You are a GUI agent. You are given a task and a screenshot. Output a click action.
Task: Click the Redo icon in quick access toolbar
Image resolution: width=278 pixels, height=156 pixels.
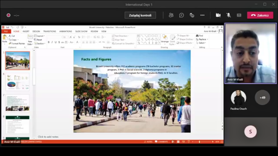coord(17,27)
